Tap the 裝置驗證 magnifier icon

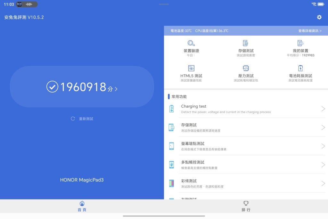tap(191, 43)
